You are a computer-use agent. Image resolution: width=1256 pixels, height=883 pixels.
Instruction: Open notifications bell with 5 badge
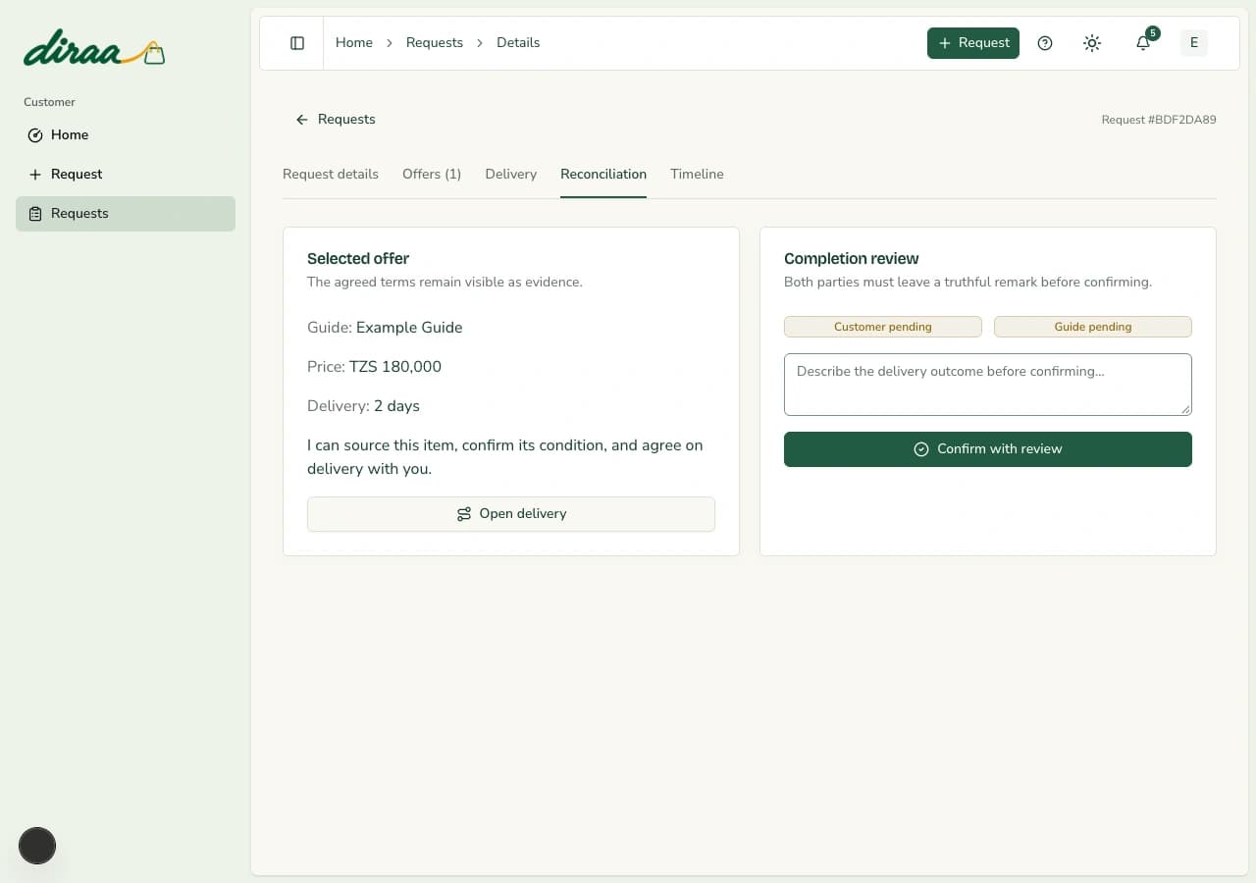1143,43
